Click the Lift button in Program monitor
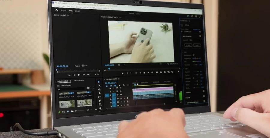The height and width of the screenshot is (138, 270). (157, 72)
